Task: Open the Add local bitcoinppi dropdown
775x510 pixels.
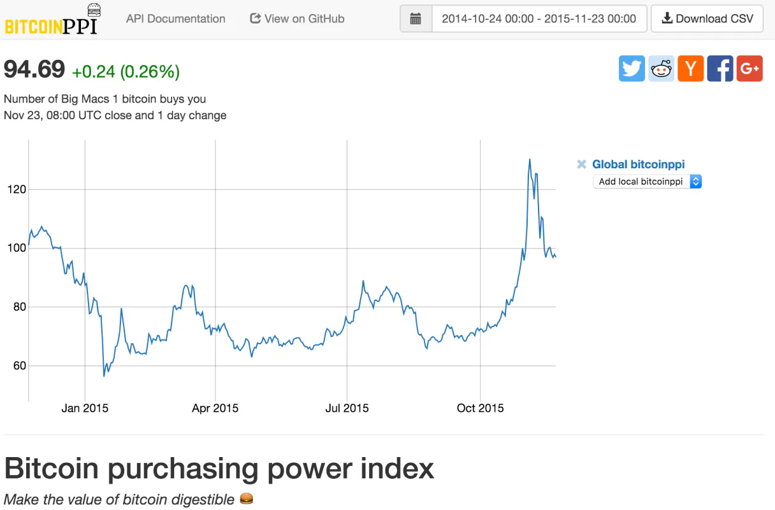Action: 647,182
